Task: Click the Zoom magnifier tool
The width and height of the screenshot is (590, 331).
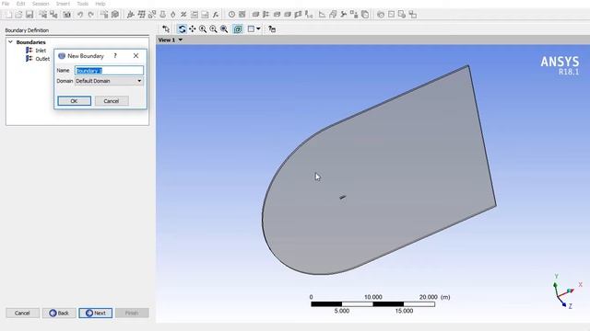Action: 203,29
